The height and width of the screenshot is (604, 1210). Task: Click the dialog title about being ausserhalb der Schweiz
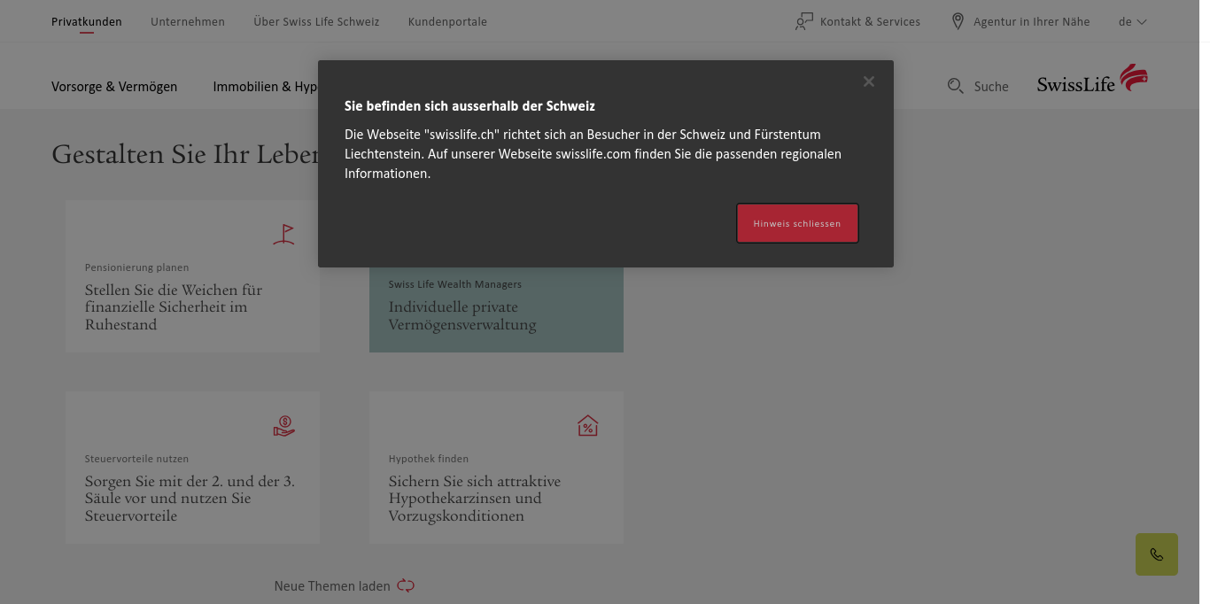point(469,106)
